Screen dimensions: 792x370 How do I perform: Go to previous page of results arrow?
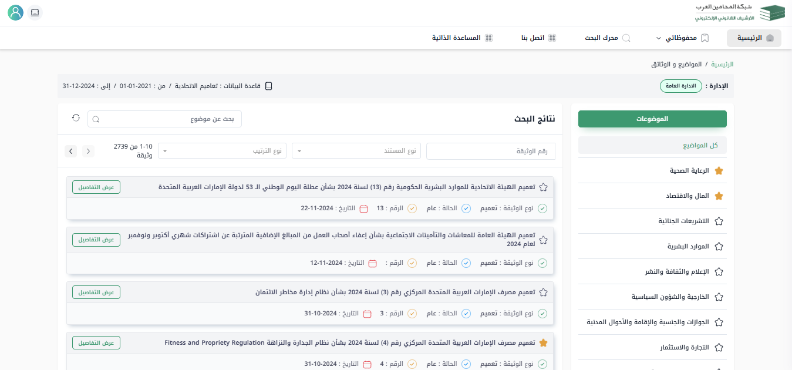(89, 152)
